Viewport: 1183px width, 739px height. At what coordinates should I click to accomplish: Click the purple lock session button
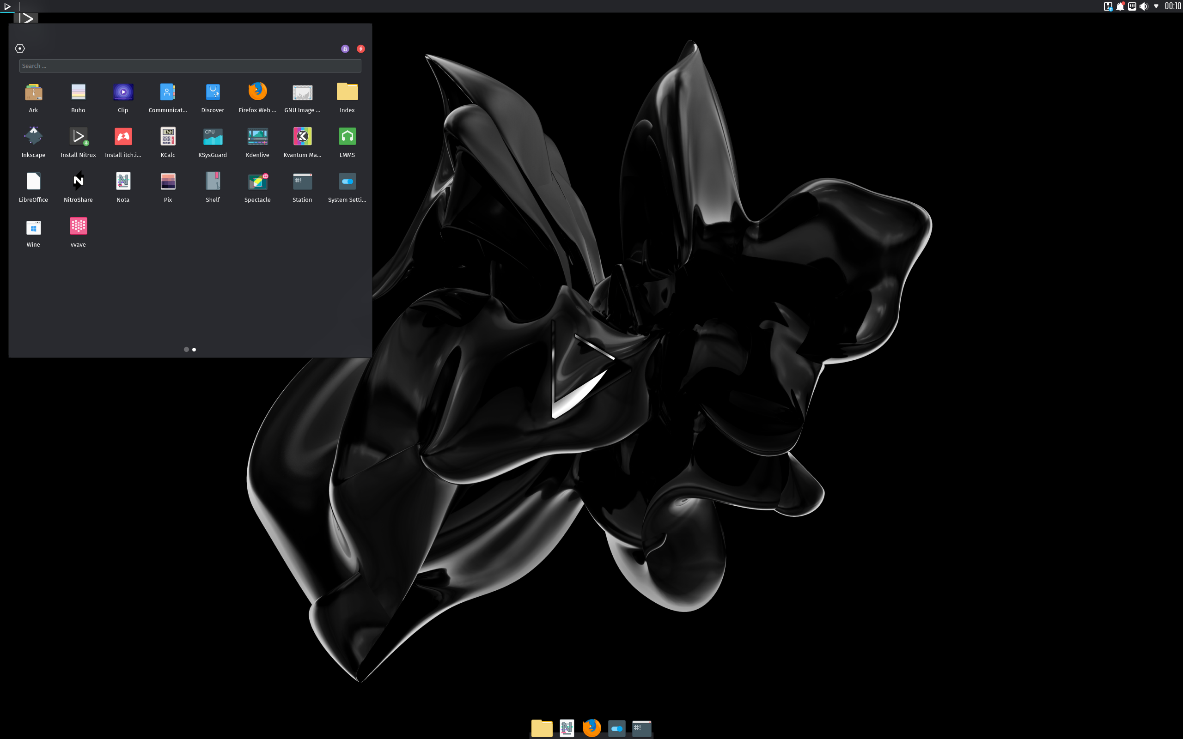[x=345, y=48]
